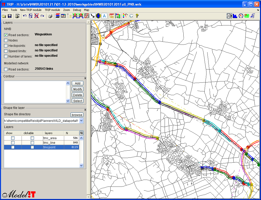Toggle the panel layout icon with arrows
This screenshot has width=261, height=200.
(x=229, y=16)
